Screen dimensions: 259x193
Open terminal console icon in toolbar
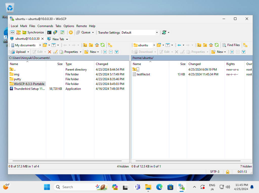pyautogui.click(x=49, y=32)
